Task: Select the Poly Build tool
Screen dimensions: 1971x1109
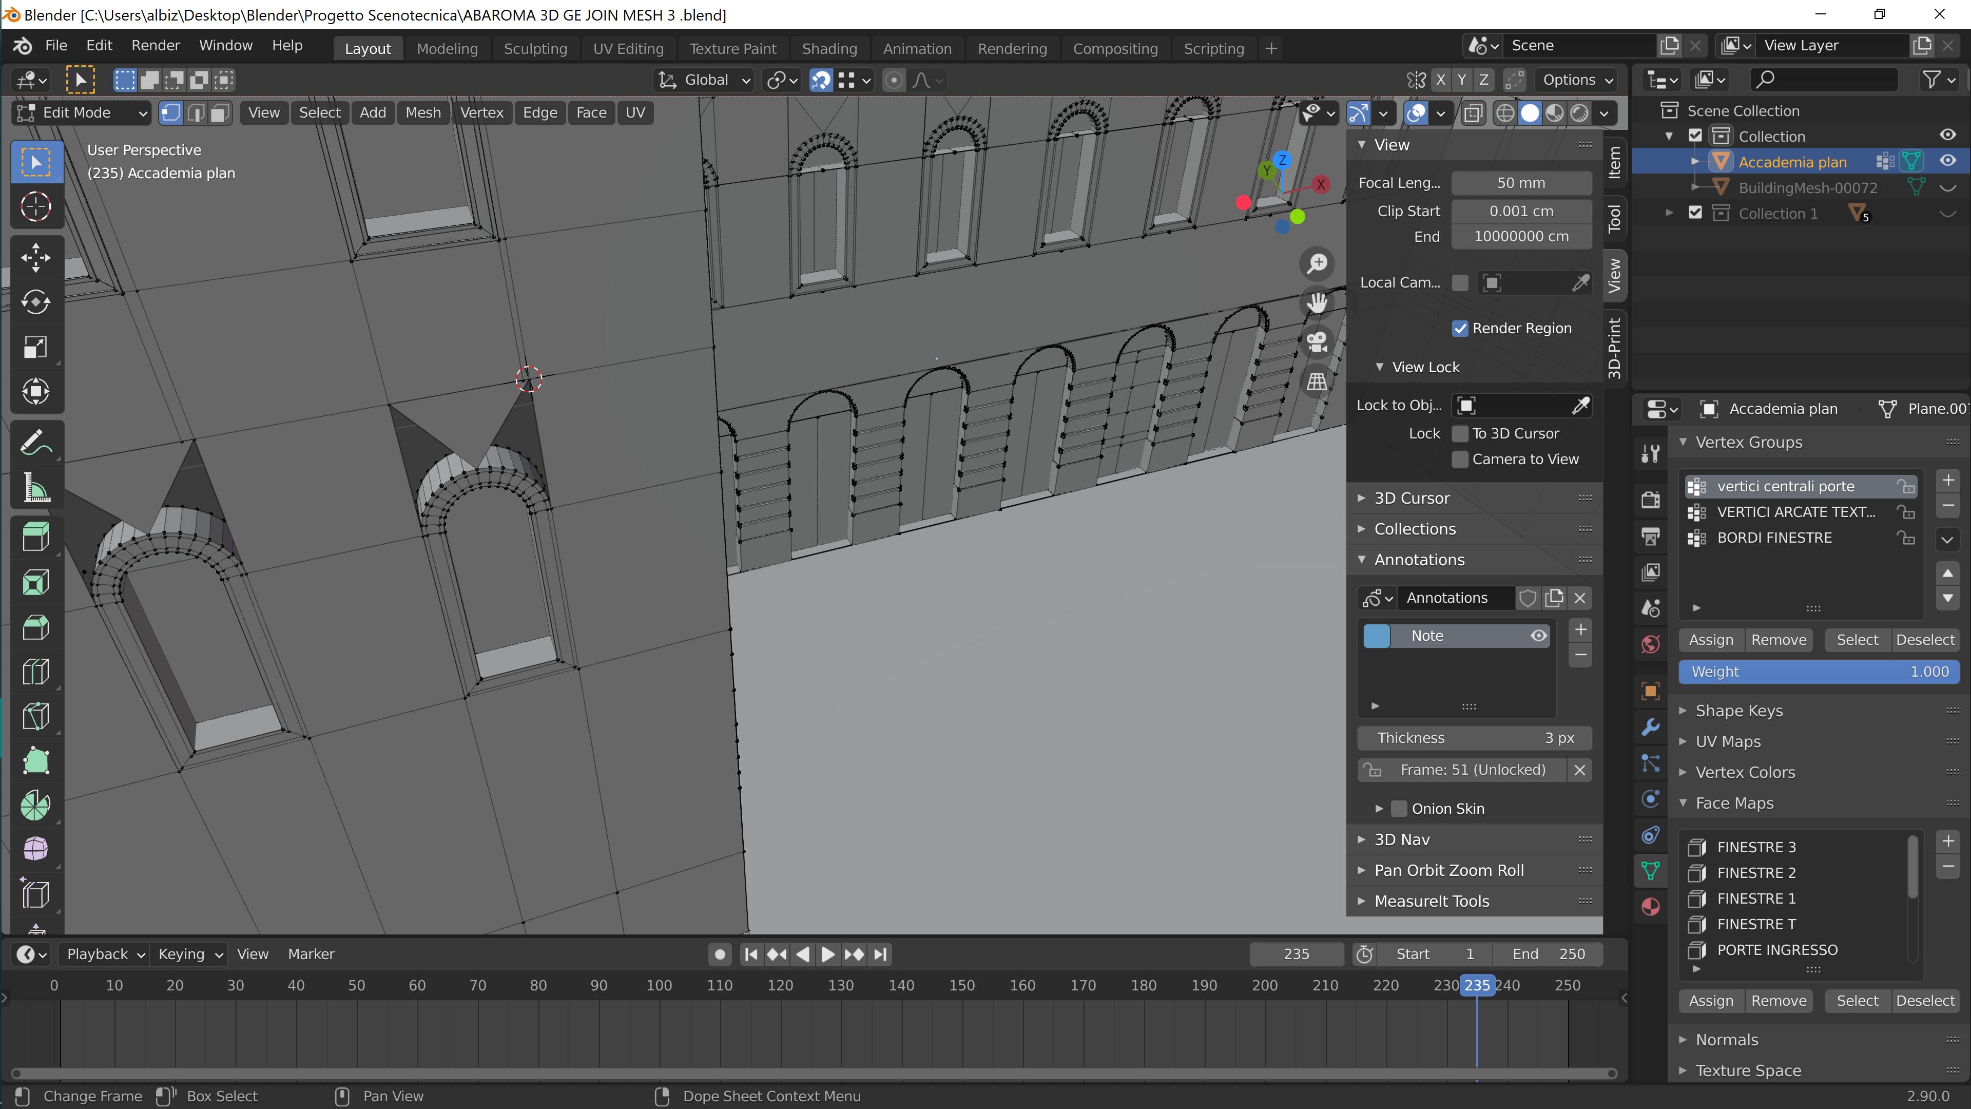Action: click(x=36, y=761)
